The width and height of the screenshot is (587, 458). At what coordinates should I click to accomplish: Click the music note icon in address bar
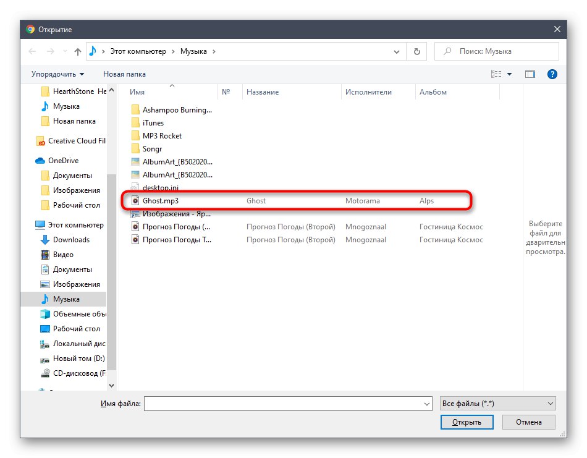[93, 51]
